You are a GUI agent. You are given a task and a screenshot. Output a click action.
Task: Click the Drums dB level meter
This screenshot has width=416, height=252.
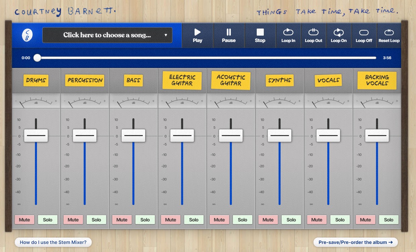pos(36,101)
